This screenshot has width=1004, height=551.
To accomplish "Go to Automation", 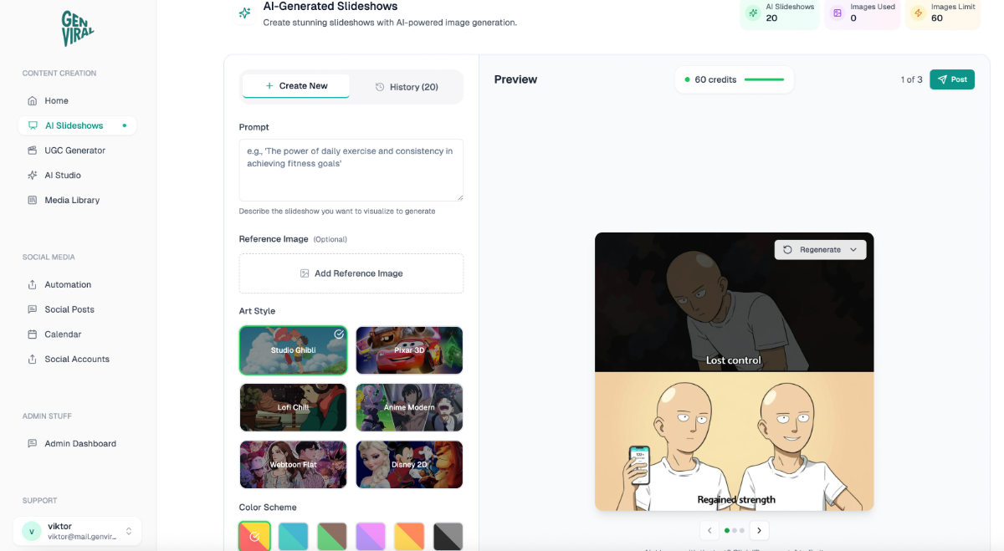I will (77, 285).
